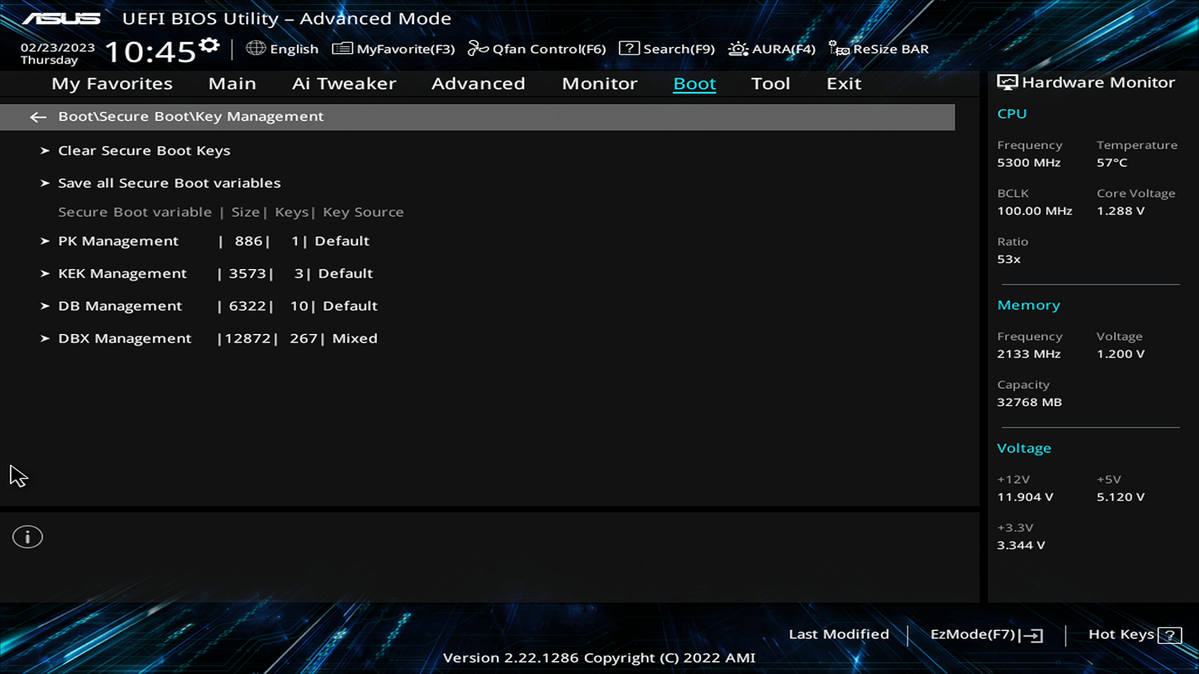Click the info circle icon
Screen dimensions: 1199x674
pos(27,537)
